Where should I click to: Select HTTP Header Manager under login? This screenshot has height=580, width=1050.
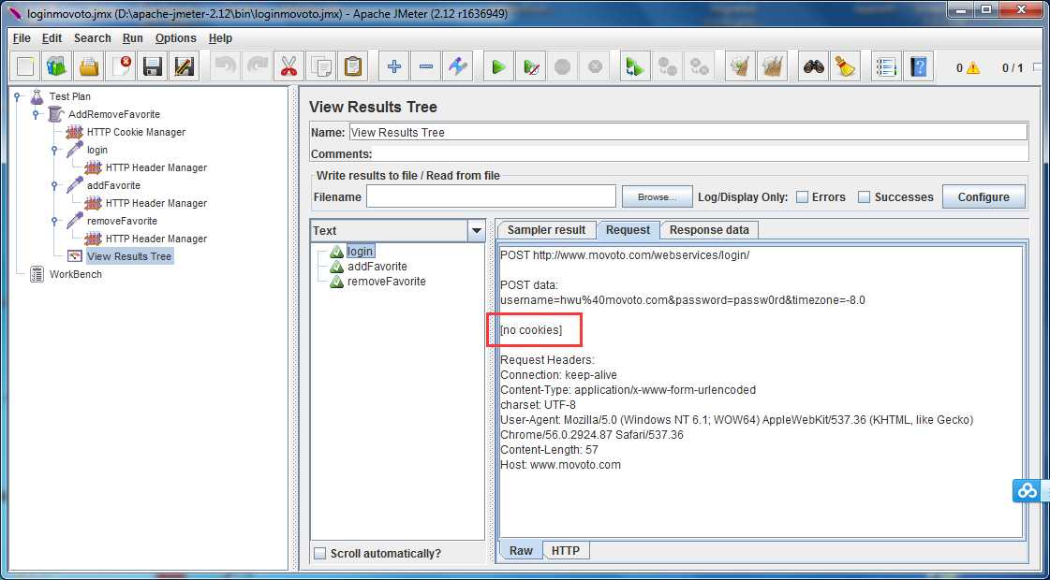(x=156, y=167)
